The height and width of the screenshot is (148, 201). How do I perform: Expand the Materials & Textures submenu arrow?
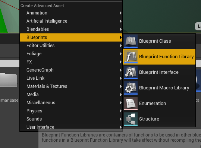click(120, 86)
